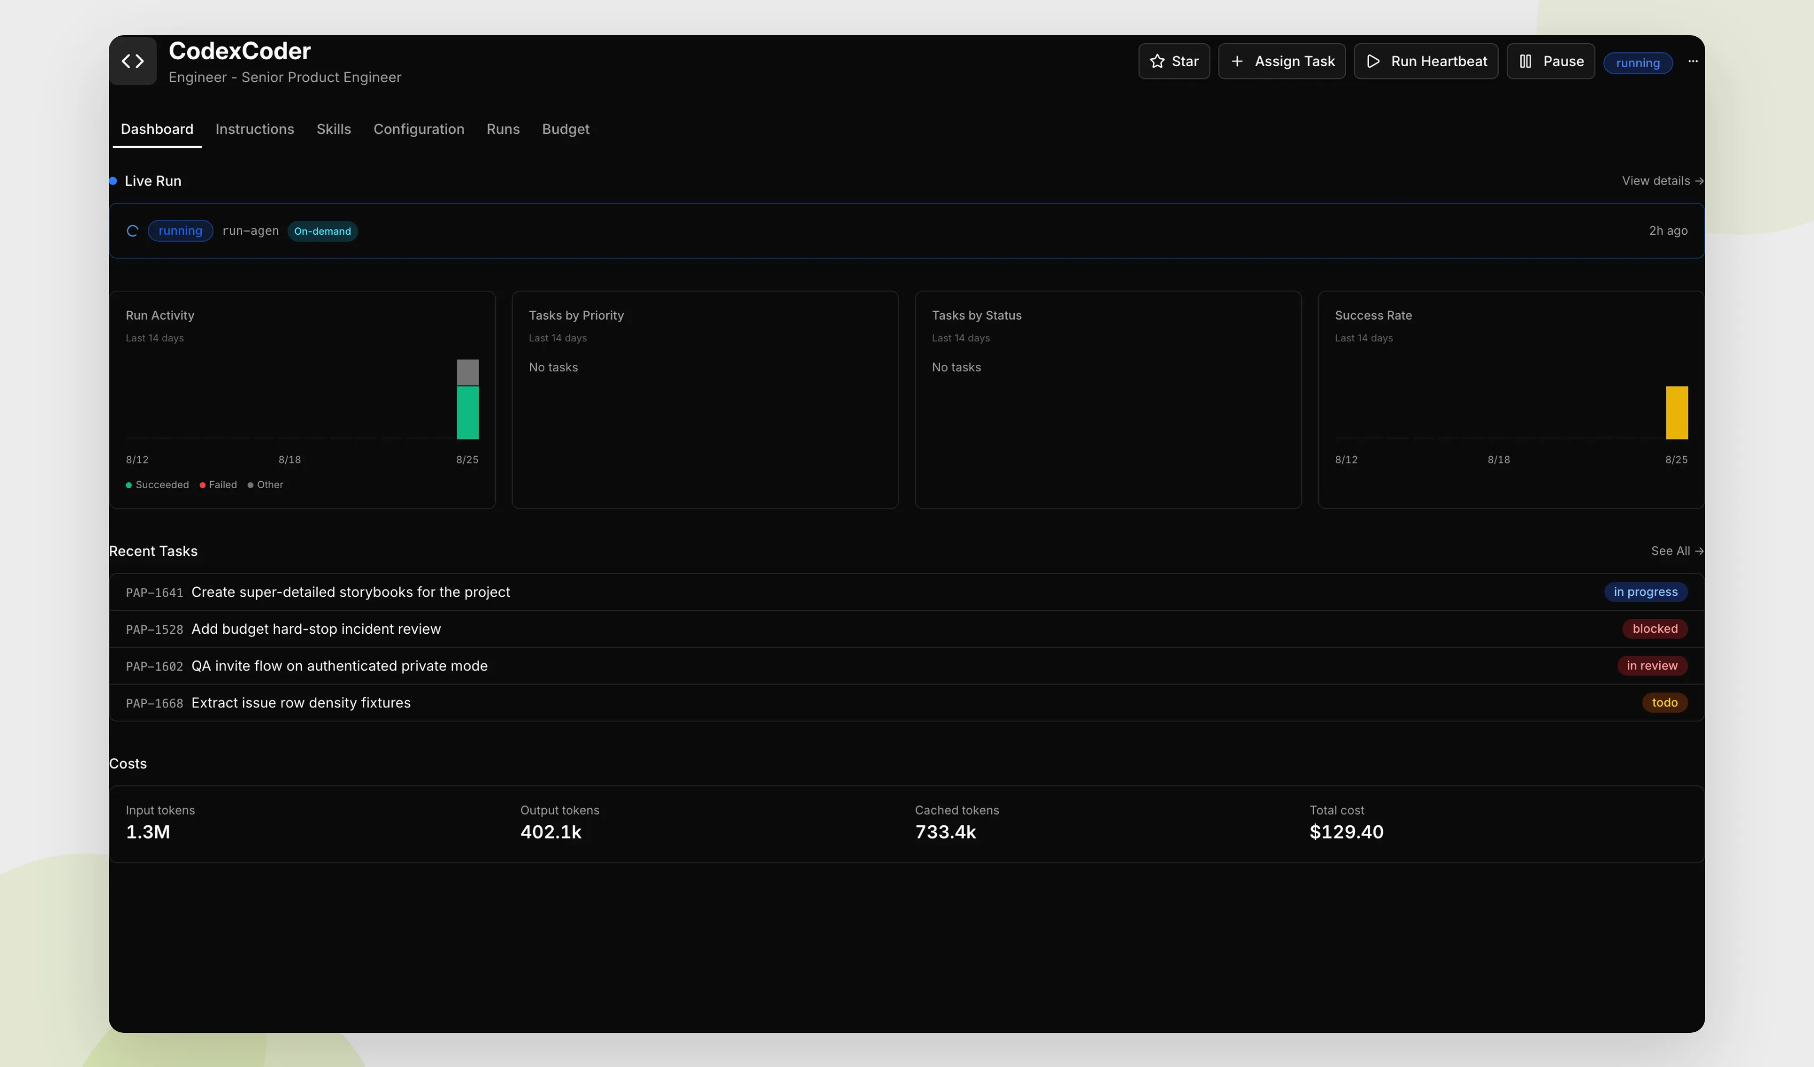Click the Costs section heading

(128, 763)
